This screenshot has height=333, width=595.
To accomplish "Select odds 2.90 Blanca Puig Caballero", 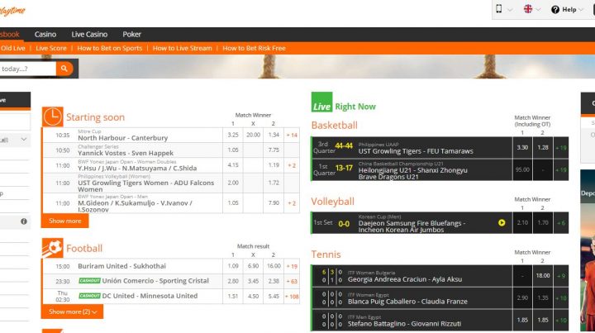I will click(522, 298).
